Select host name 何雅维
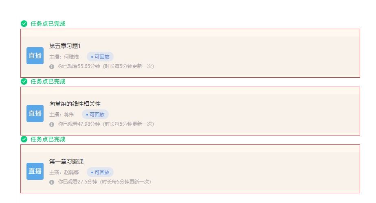 (71, 57)
